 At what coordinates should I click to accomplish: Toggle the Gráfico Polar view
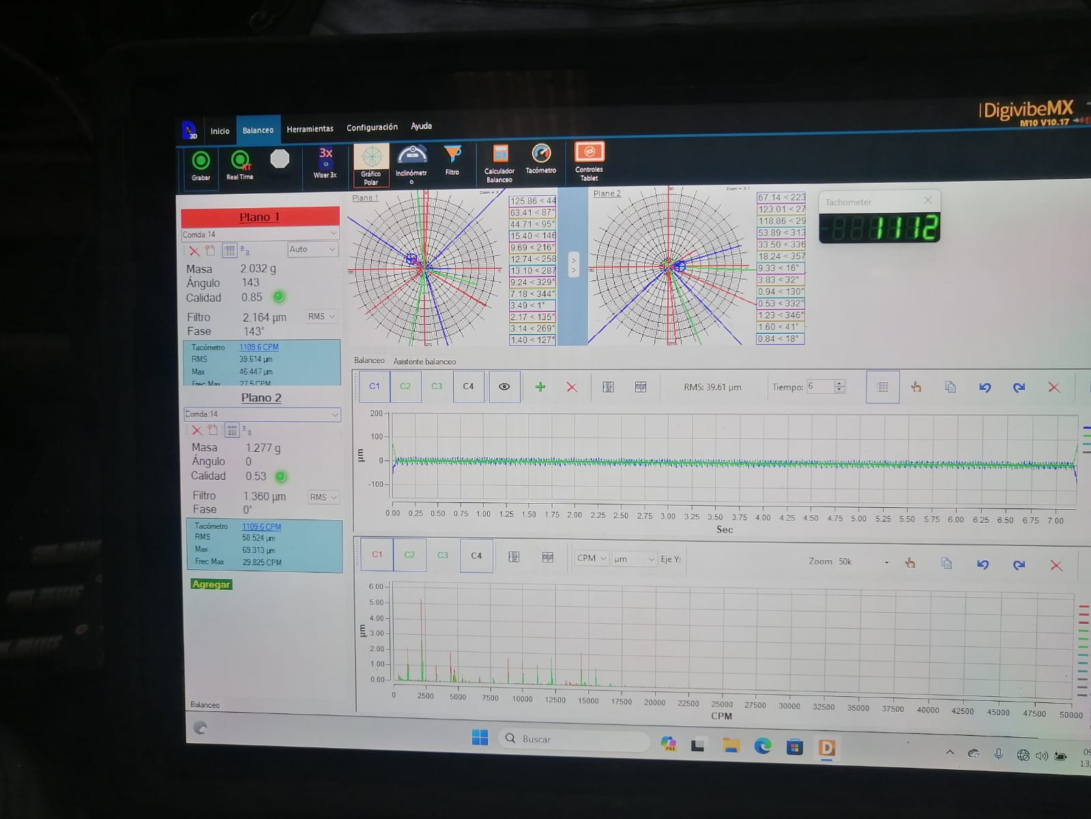[371, 164]
